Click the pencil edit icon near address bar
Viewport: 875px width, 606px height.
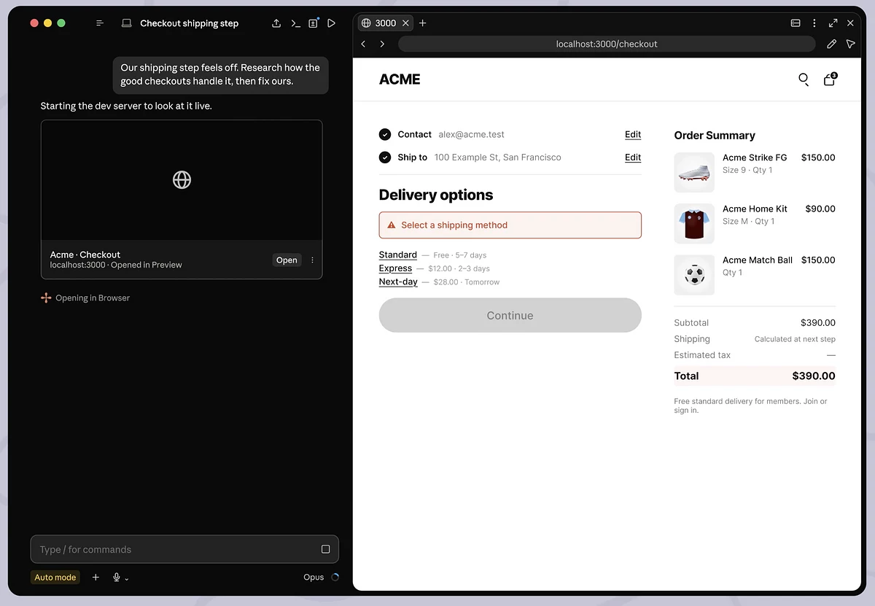[831, 44]
